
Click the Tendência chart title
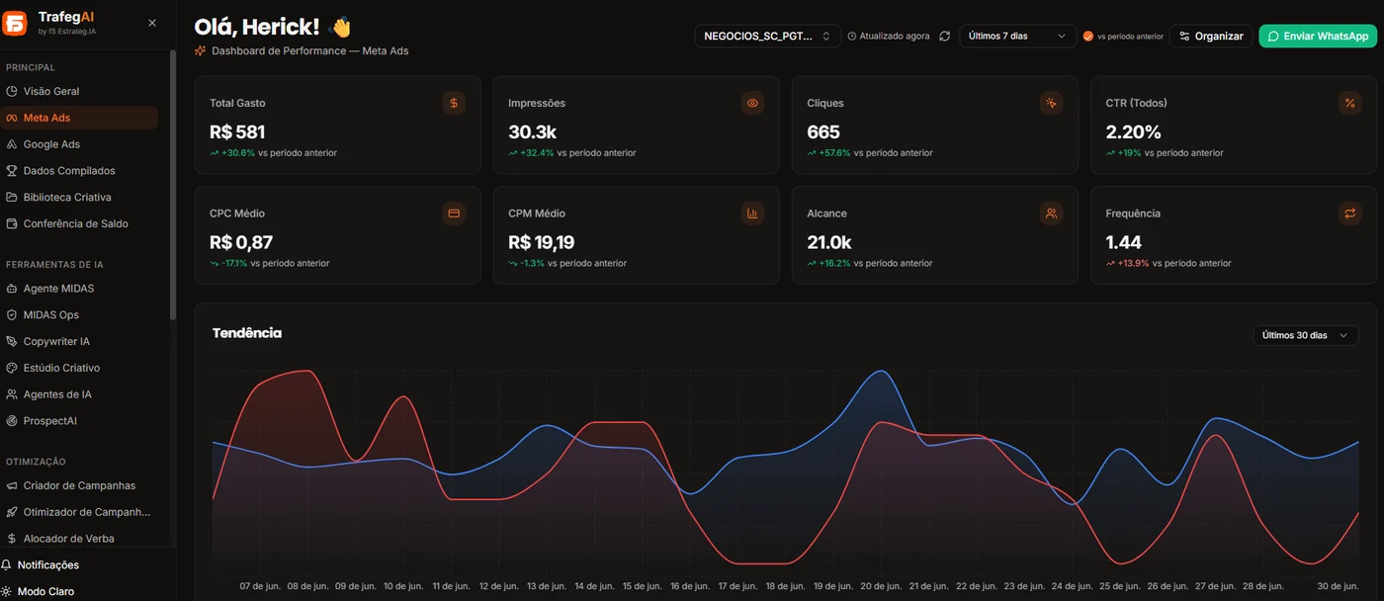click(x=247, y=333)
